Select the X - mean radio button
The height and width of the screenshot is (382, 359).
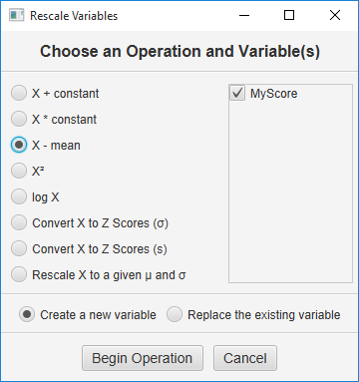[x=19, y=145]
